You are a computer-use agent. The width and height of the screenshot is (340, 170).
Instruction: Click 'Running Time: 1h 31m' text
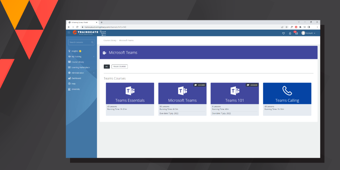[x=117, y=109]
